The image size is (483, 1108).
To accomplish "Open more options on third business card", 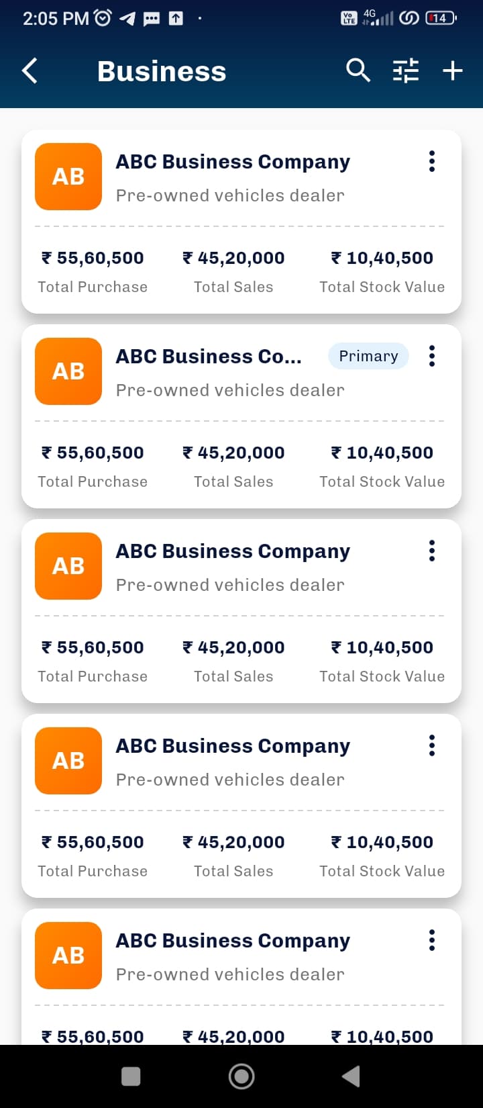I will (432, 551).
